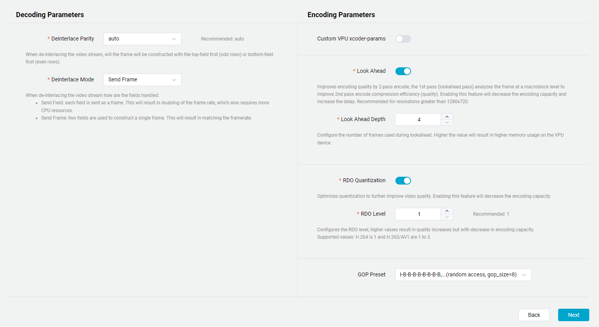The image size is (599, 327).
Task: Click the Deinterlace Parity chevron icon
Action: coord(174,39)
